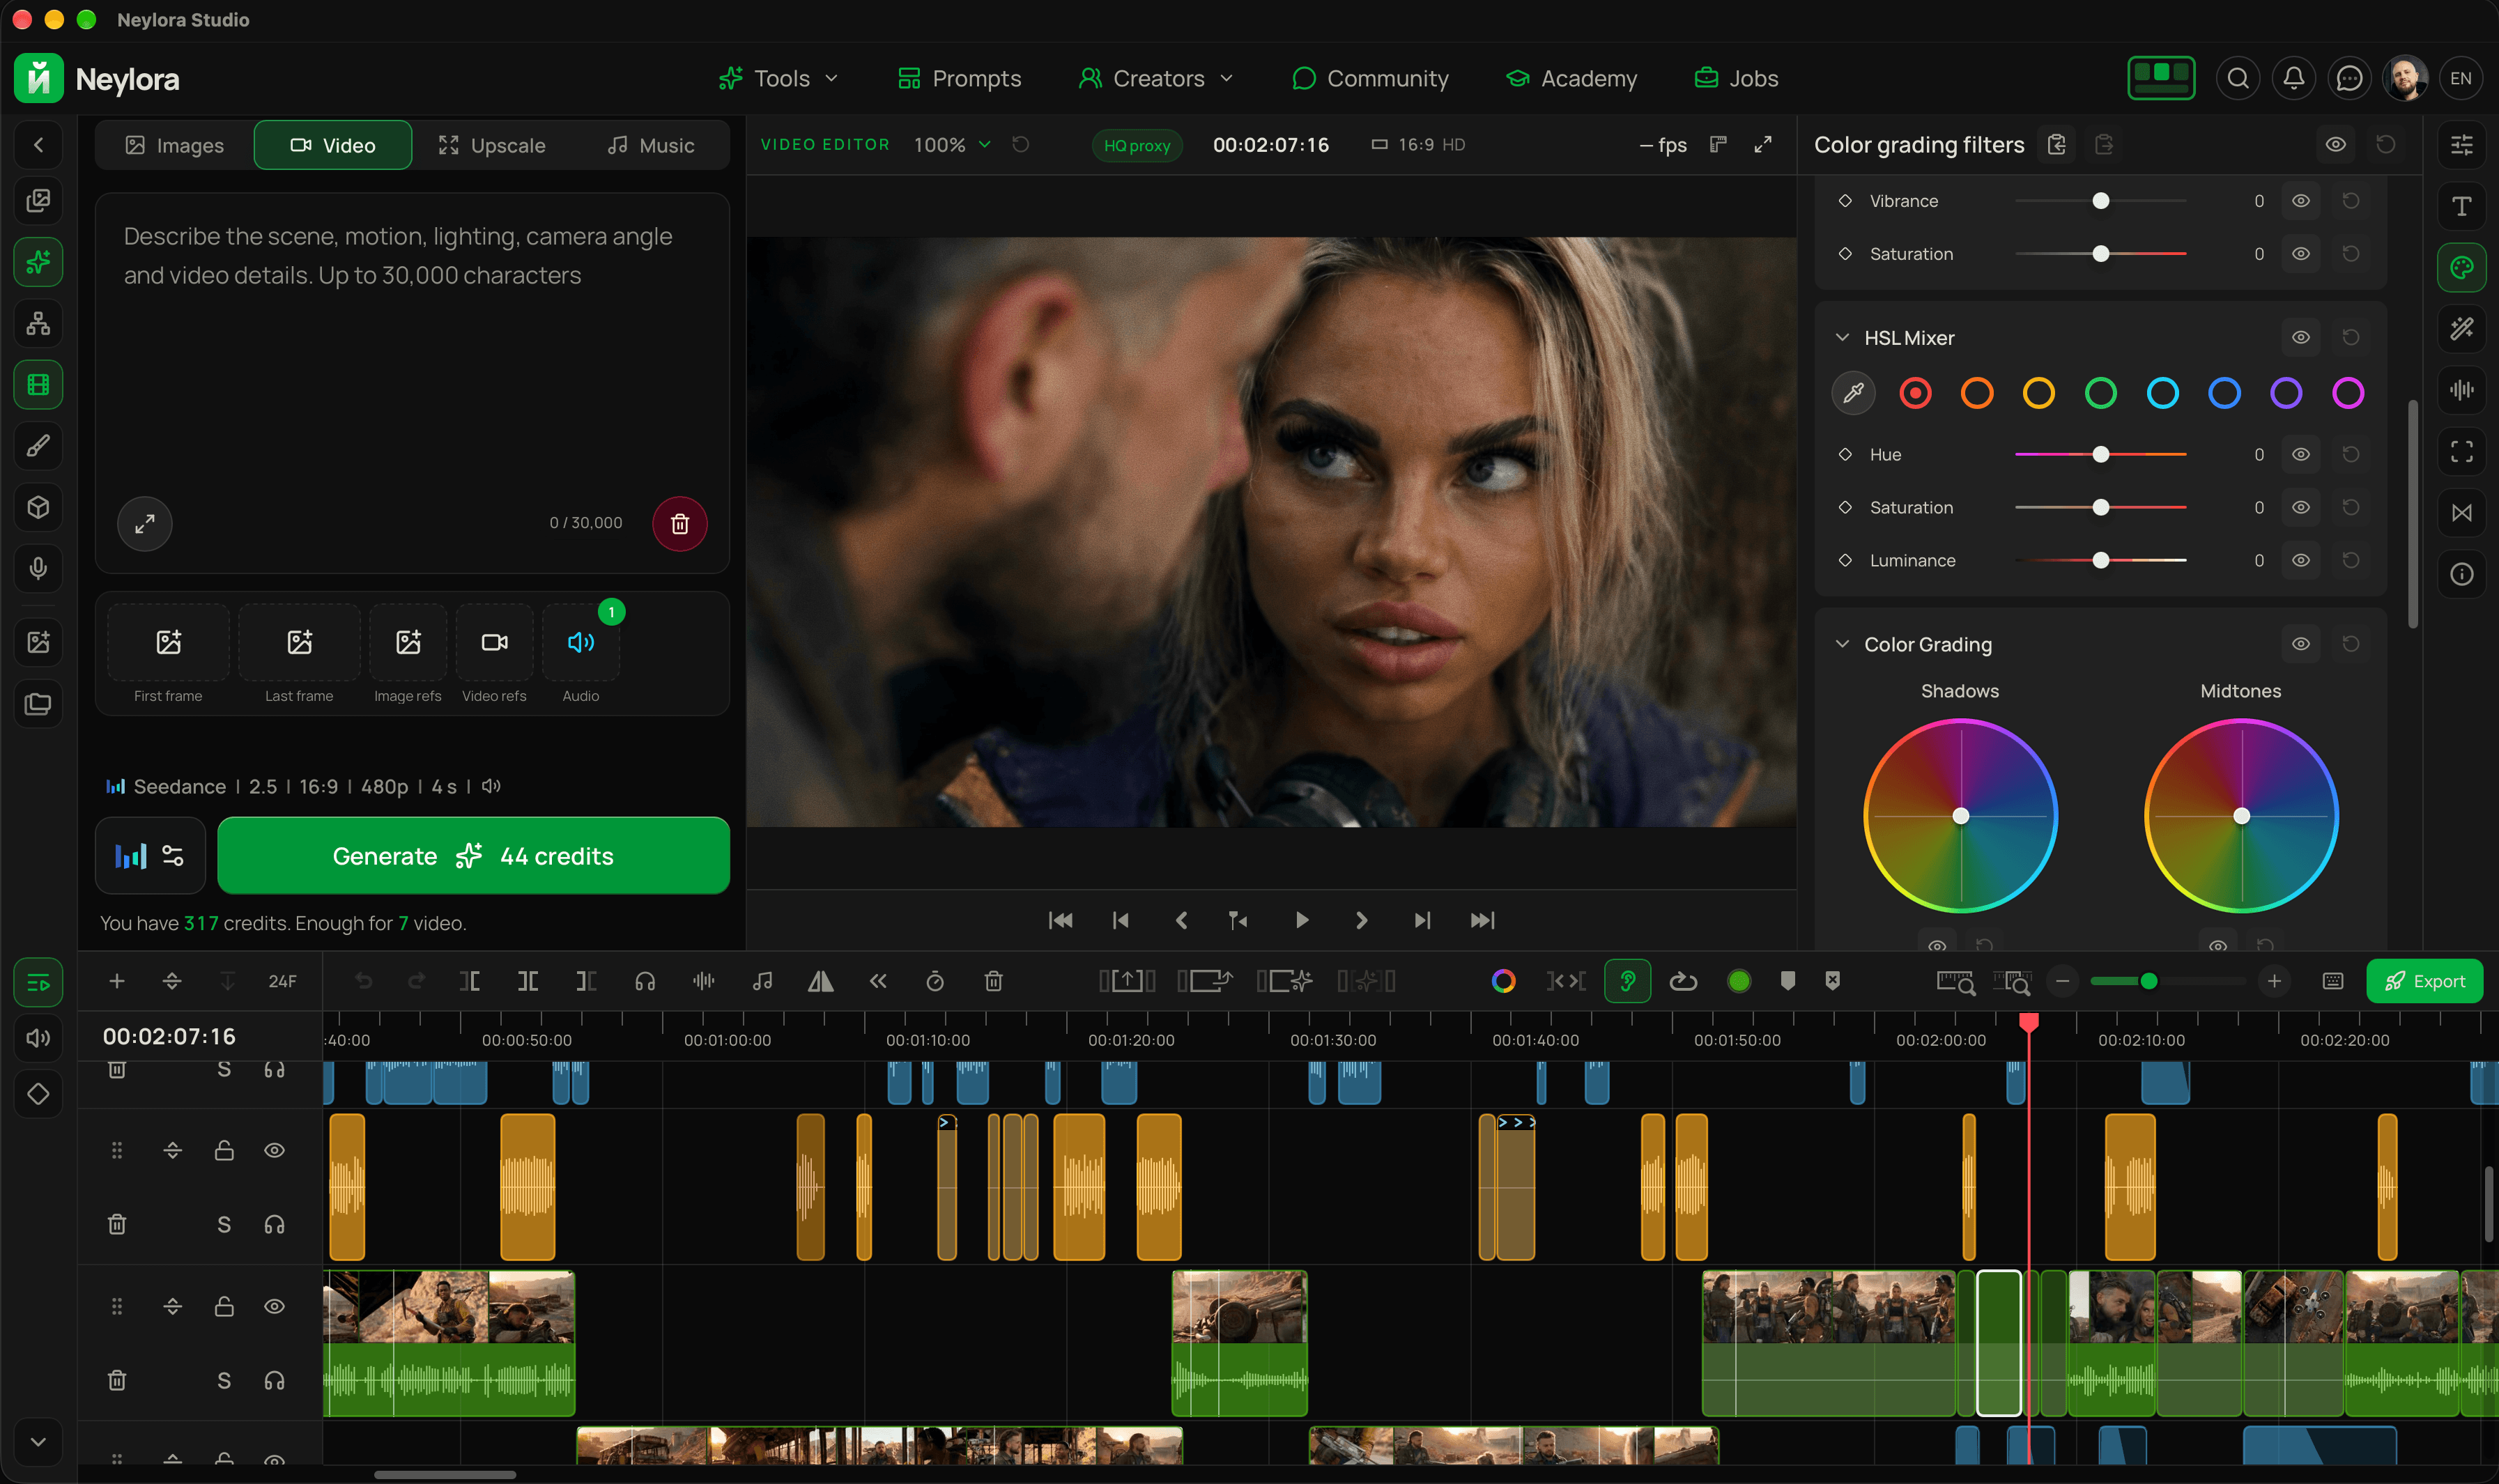
Task: Click the Generate 44 credits button
Action: 473,856
